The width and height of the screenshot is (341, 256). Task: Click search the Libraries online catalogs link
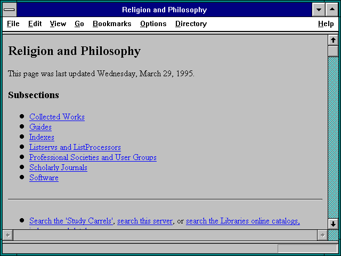(243, 221)
